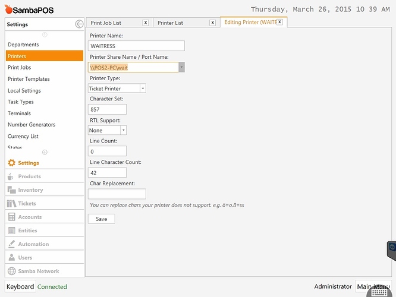Open Entities section icon
The width and height of the screenshot is (396, 297).
tap(12, 230)
